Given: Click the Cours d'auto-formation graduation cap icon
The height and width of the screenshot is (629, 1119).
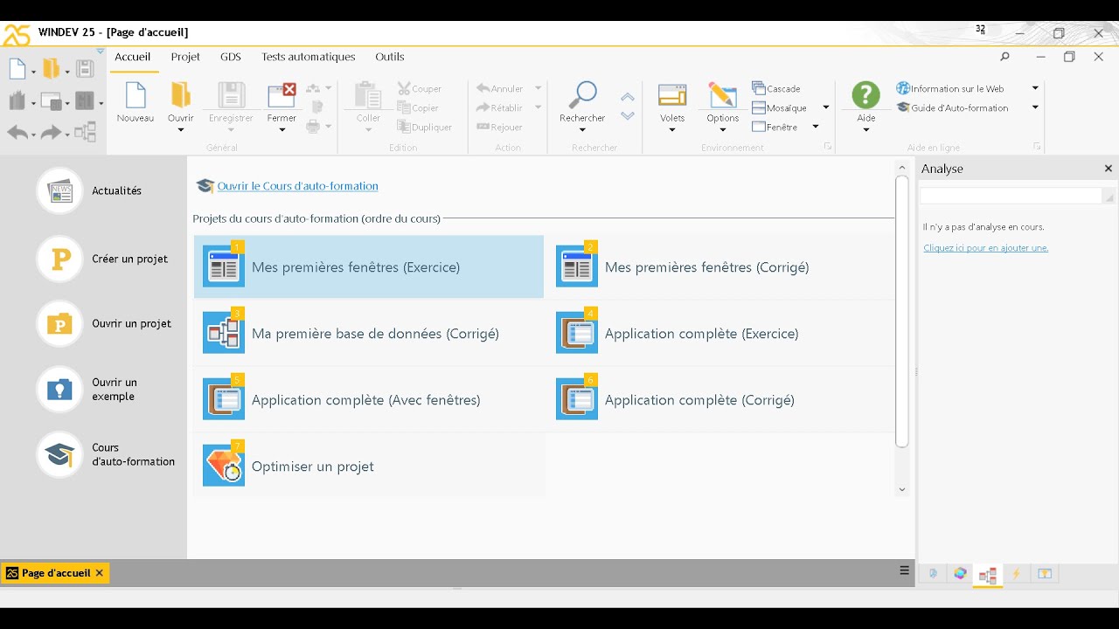Looking at the screenshot, I should 59,454.
